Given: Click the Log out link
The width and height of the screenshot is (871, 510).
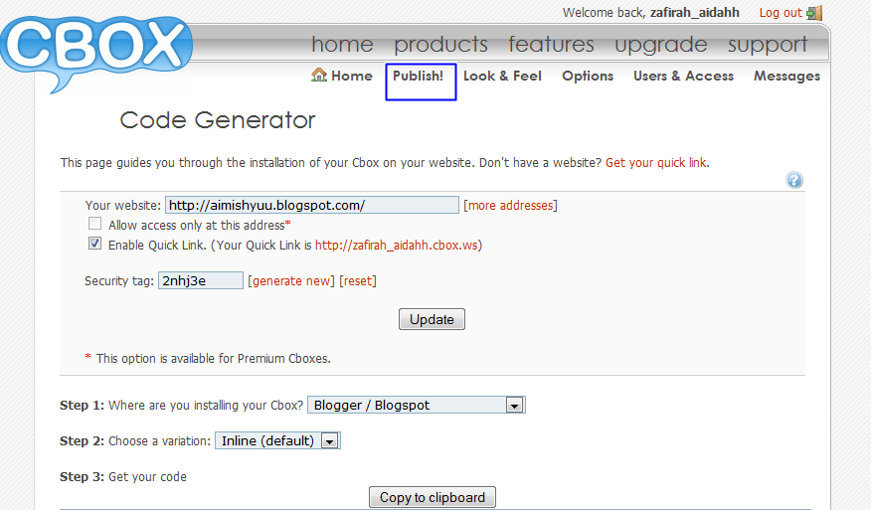Looking at the screenshot, I should (x=781, y=13).
